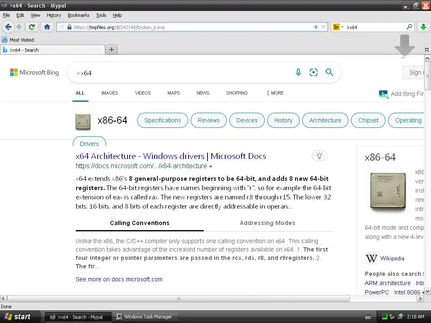This screenshot has height=323, width=431.
Task: Click the Chipset pill button
Action: [368, 120]
